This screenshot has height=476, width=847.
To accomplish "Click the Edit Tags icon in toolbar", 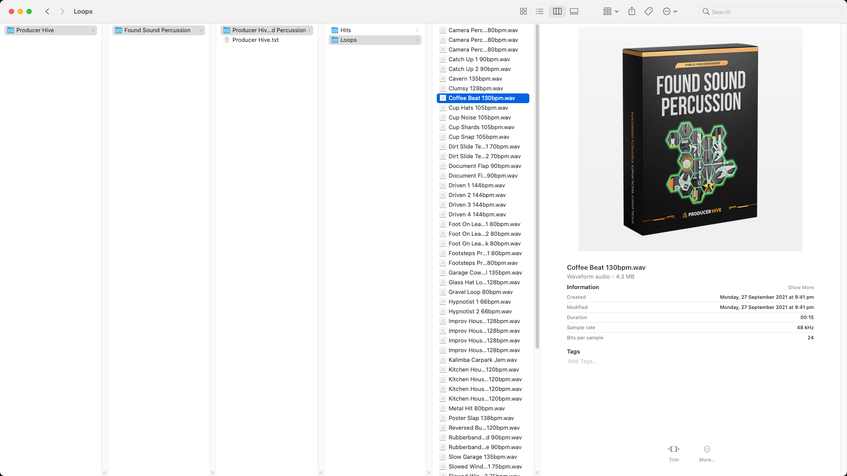I will click(648, 11).
